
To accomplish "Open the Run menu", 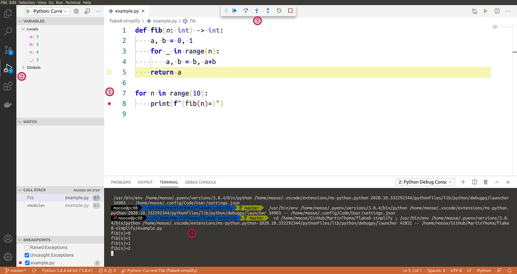I will point(59,2).
